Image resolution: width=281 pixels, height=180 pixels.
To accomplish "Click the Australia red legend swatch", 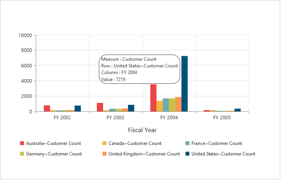I will [22, 143].
